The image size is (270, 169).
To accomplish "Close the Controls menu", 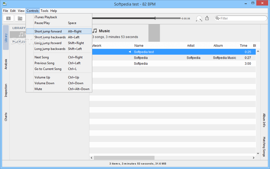I will [x=32, y=11].
